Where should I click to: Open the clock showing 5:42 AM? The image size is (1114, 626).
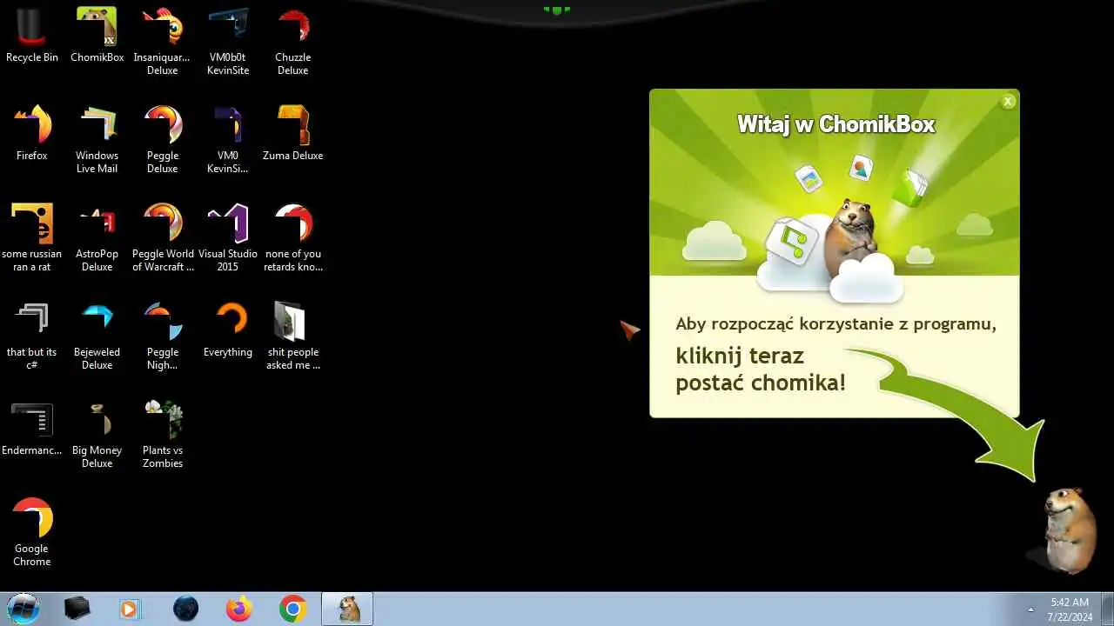point(1070,609)
